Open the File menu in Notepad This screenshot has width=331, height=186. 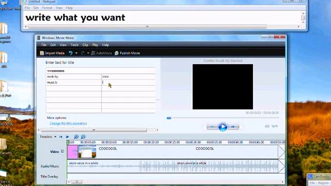point(27,8)
